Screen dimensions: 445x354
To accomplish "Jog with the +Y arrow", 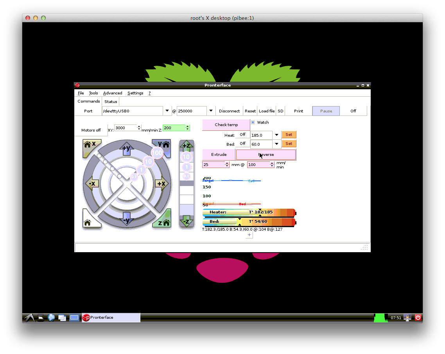I will pyautogui.click(x=127, y=149).
